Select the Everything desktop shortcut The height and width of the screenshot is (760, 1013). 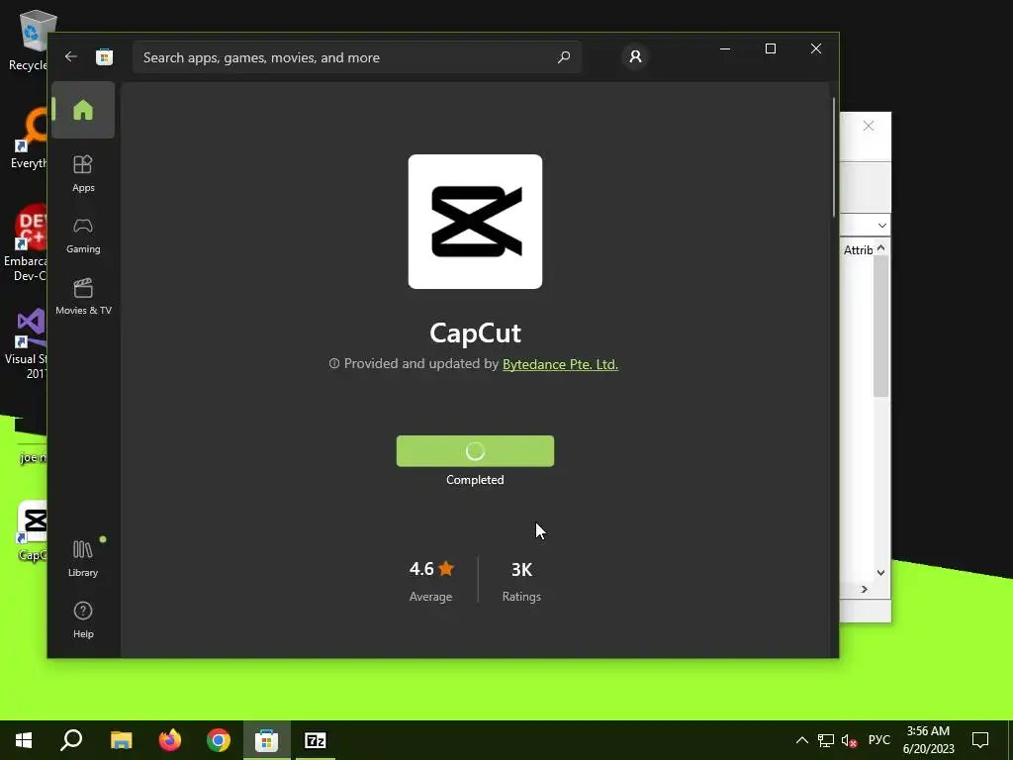tap(29, 139)
